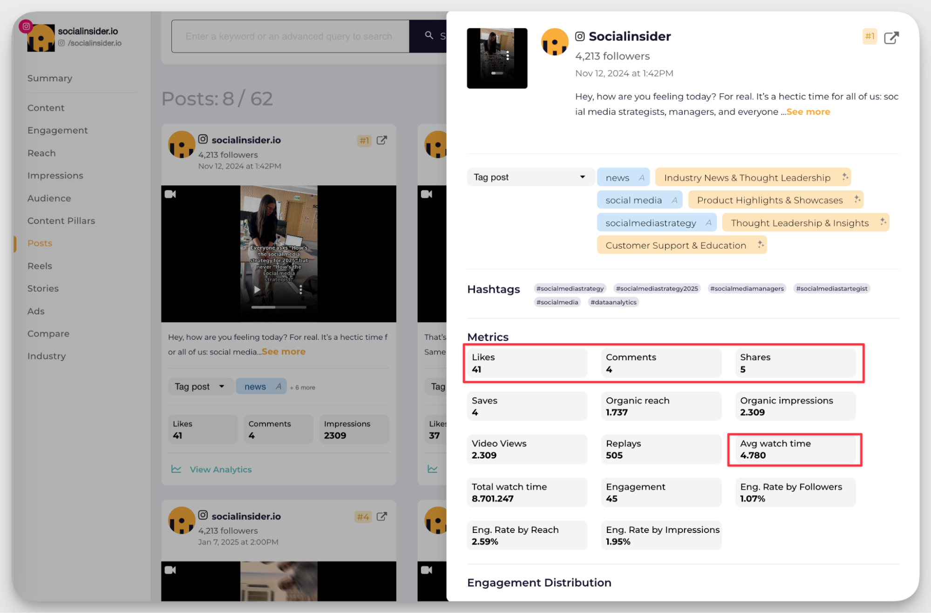
Task: Go to Stories section
Action: tap(43, 288)
